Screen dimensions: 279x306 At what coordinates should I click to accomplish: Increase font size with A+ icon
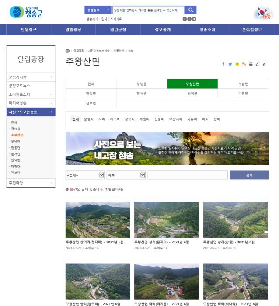coord(258,64)
